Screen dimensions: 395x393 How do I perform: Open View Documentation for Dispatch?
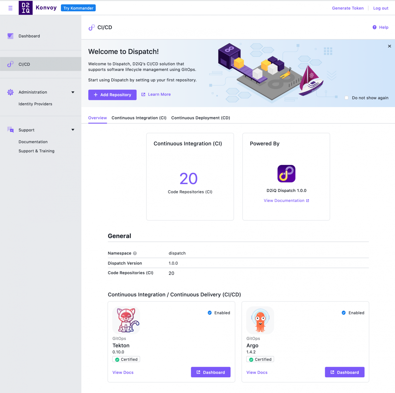coord(286,200)
